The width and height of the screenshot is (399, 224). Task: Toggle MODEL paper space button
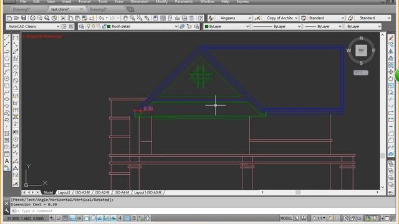point(286,218)
